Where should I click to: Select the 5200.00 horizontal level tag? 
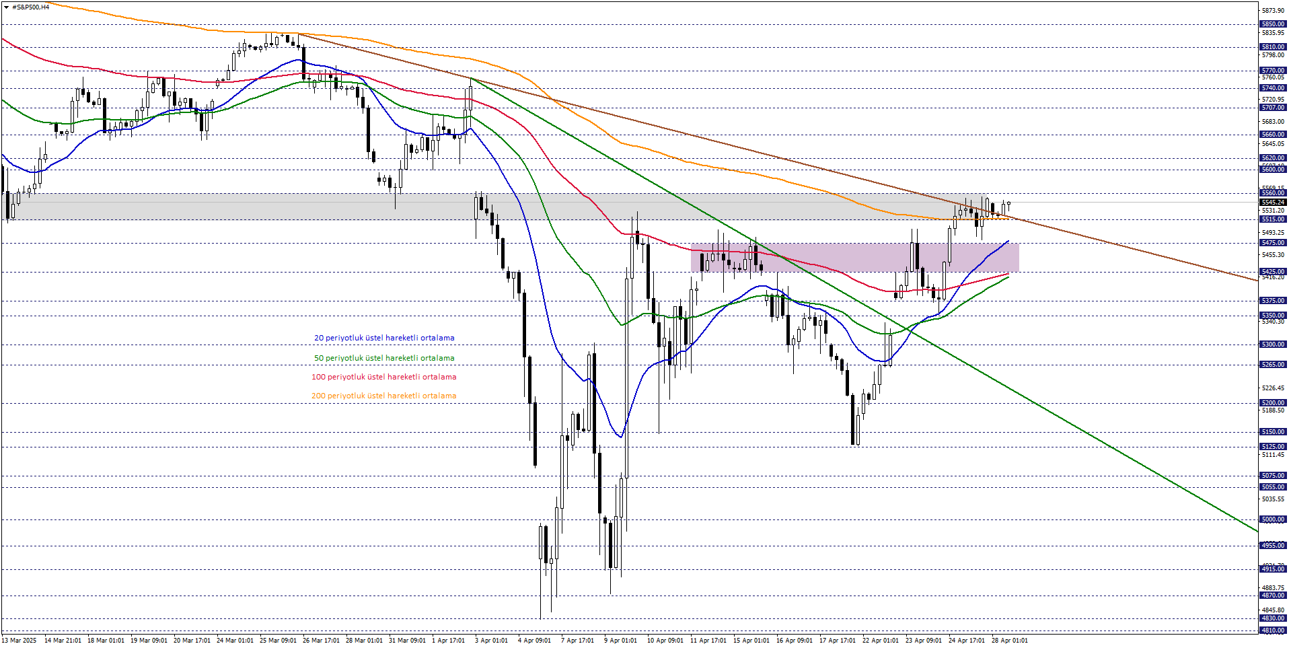(x=1273, y=403)
